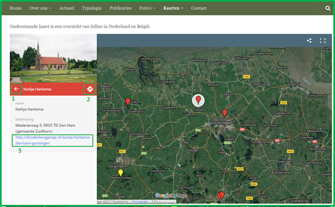Click the Siddeburen label on the map
The width and height of the screenshot is (335, 207).
point(283,113)
